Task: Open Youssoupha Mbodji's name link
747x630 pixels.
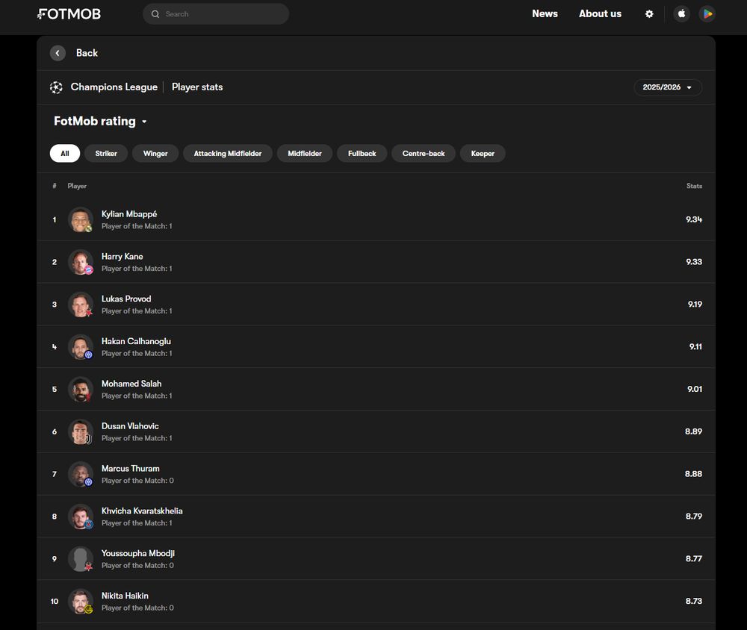Action: pyautogui.click(x=138, y=553)
